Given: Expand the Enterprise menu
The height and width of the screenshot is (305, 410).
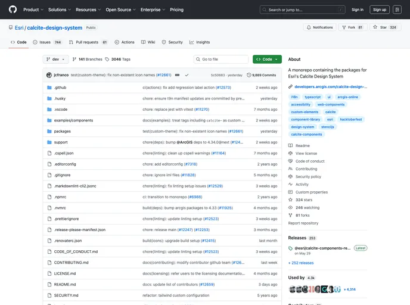Looking at the screenshot, I should (153, 10).
